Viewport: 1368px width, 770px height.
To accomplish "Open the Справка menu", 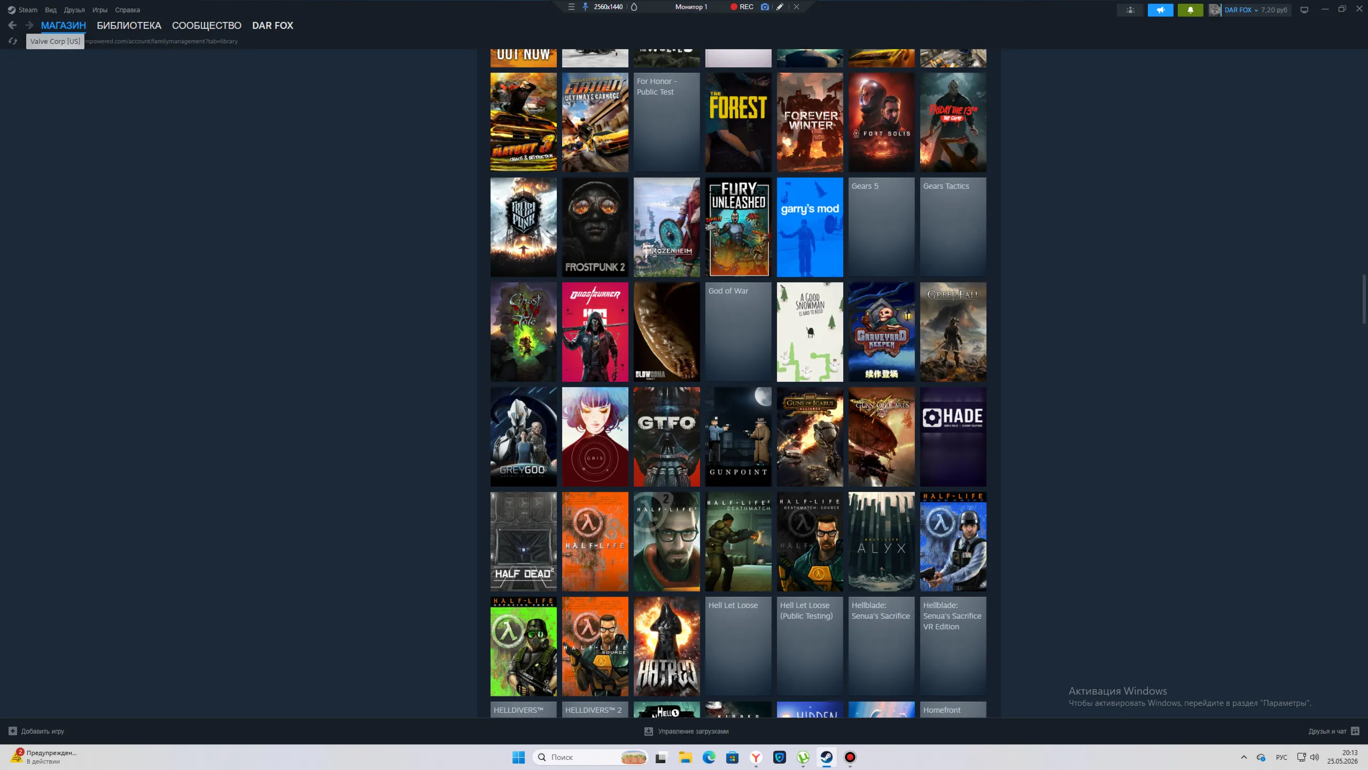I will [127, 10].
